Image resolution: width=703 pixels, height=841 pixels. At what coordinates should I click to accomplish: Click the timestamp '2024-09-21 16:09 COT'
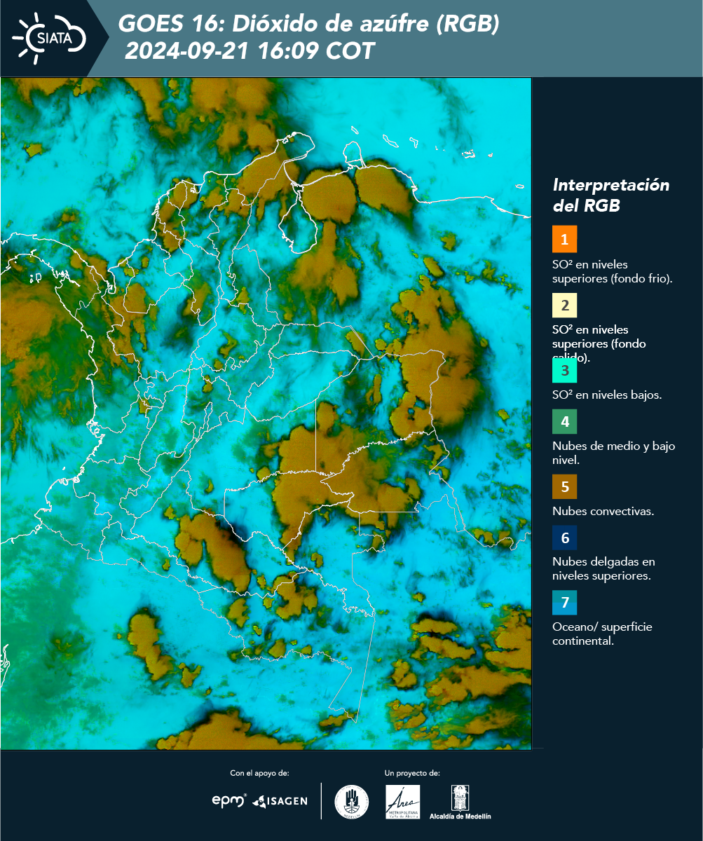(250, 51)
